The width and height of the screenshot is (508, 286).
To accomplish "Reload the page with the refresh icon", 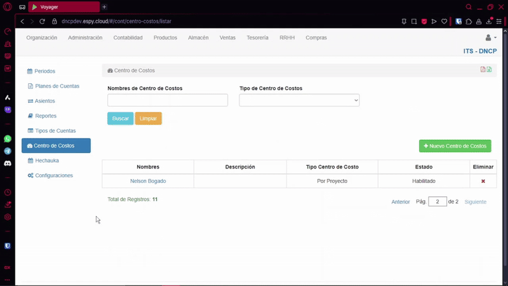I will coord(43,21).
